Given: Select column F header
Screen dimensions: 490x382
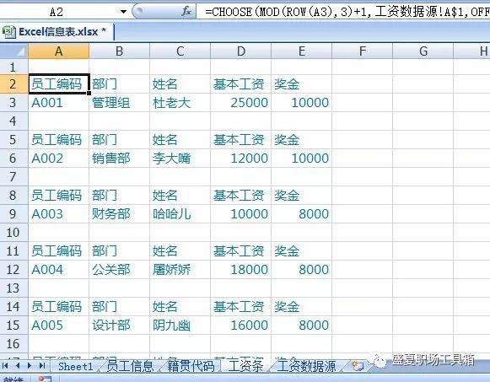Looking at the screenshot, I should tap(362, 51).
